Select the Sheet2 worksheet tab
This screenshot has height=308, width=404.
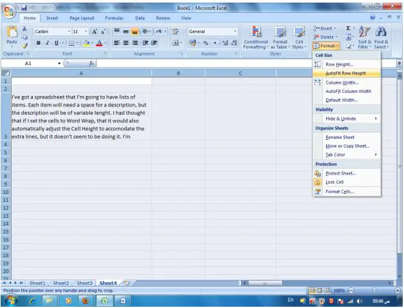[x=61, y=283]
